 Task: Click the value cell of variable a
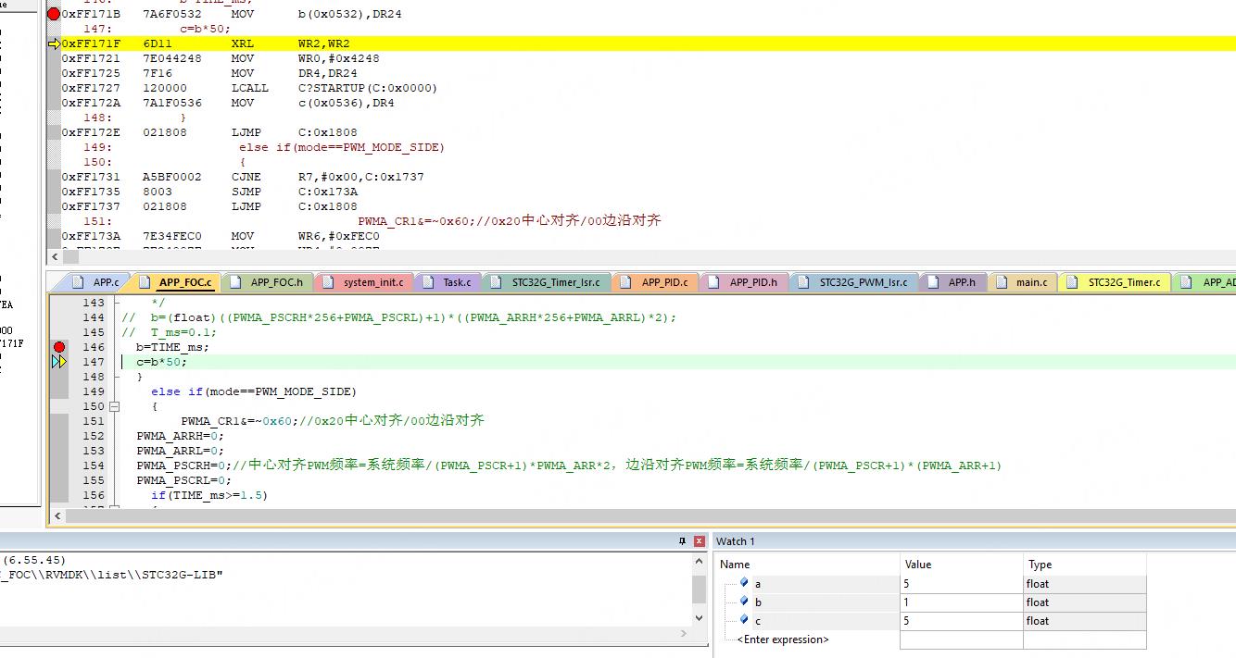[961, 583]
